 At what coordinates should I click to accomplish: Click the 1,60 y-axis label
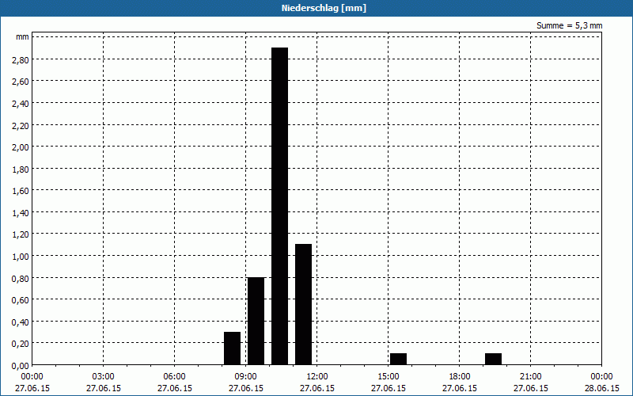click(x=21, y=191)
